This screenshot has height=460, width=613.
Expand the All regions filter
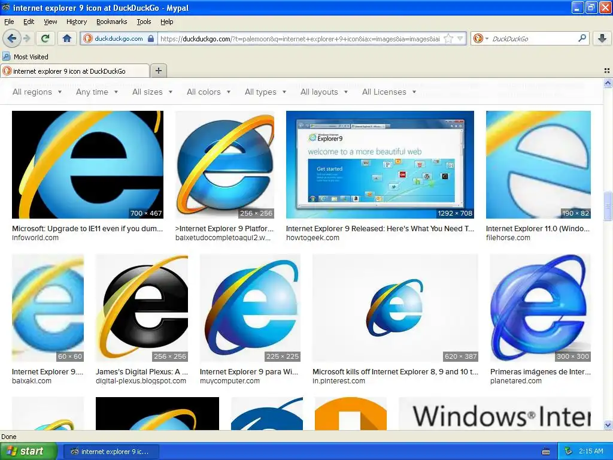pos(37,92)
